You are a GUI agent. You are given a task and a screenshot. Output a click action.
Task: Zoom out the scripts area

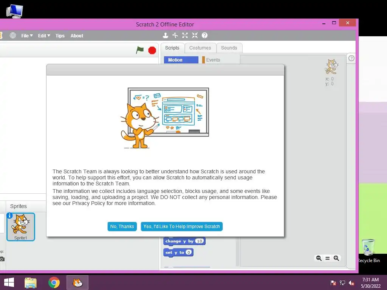point(319,258)
